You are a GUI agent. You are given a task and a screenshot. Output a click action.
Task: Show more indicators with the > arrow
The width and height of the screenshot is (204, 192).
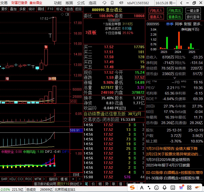pos(44,179)
